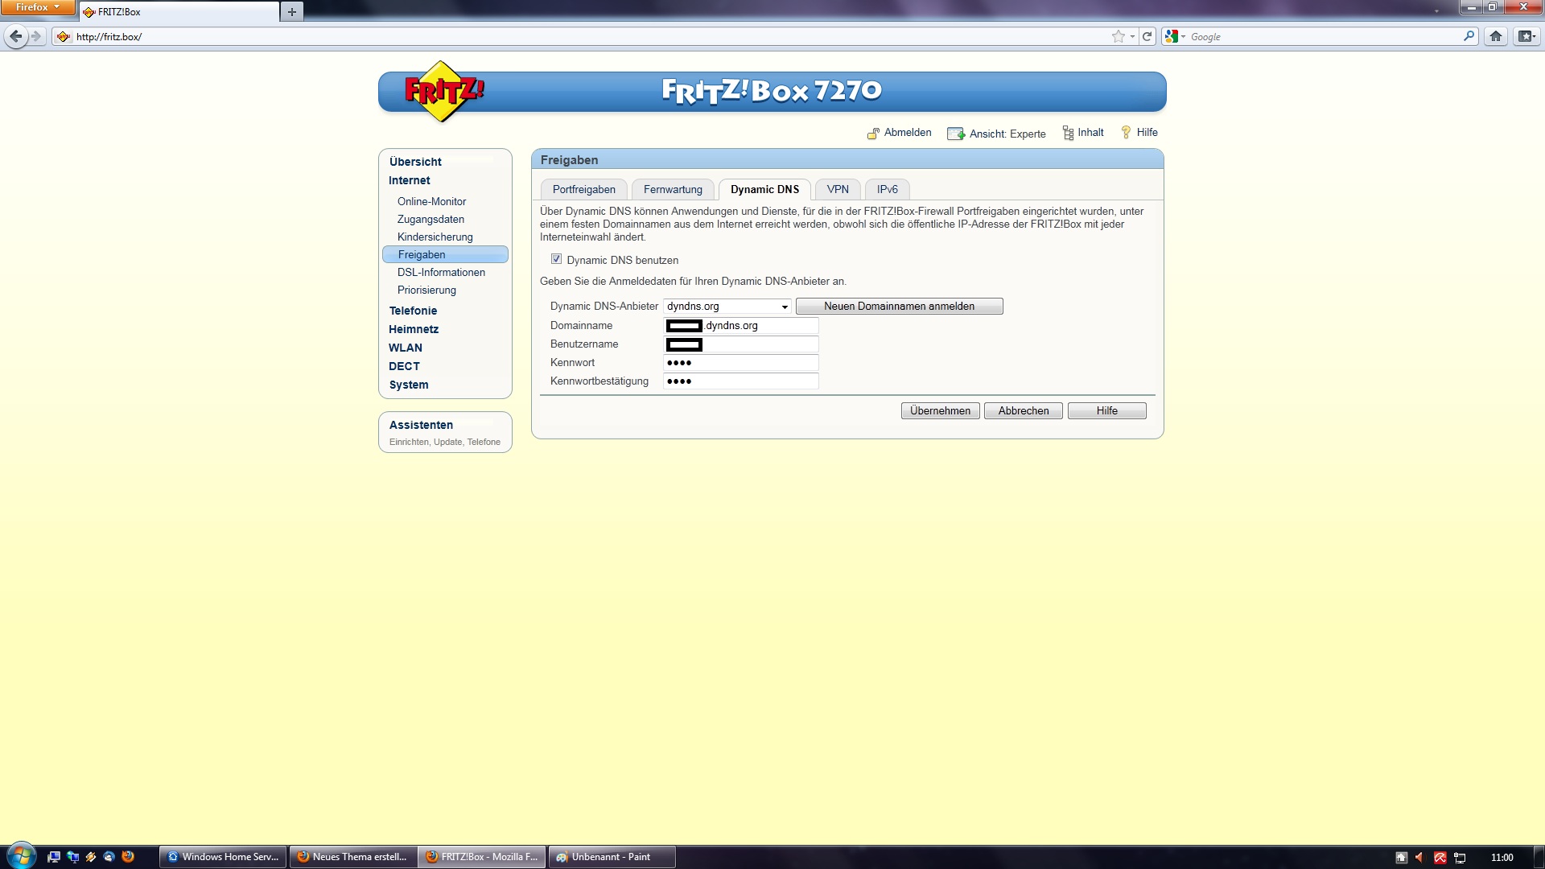Open System in the sidebar

(x=408, y=385)
